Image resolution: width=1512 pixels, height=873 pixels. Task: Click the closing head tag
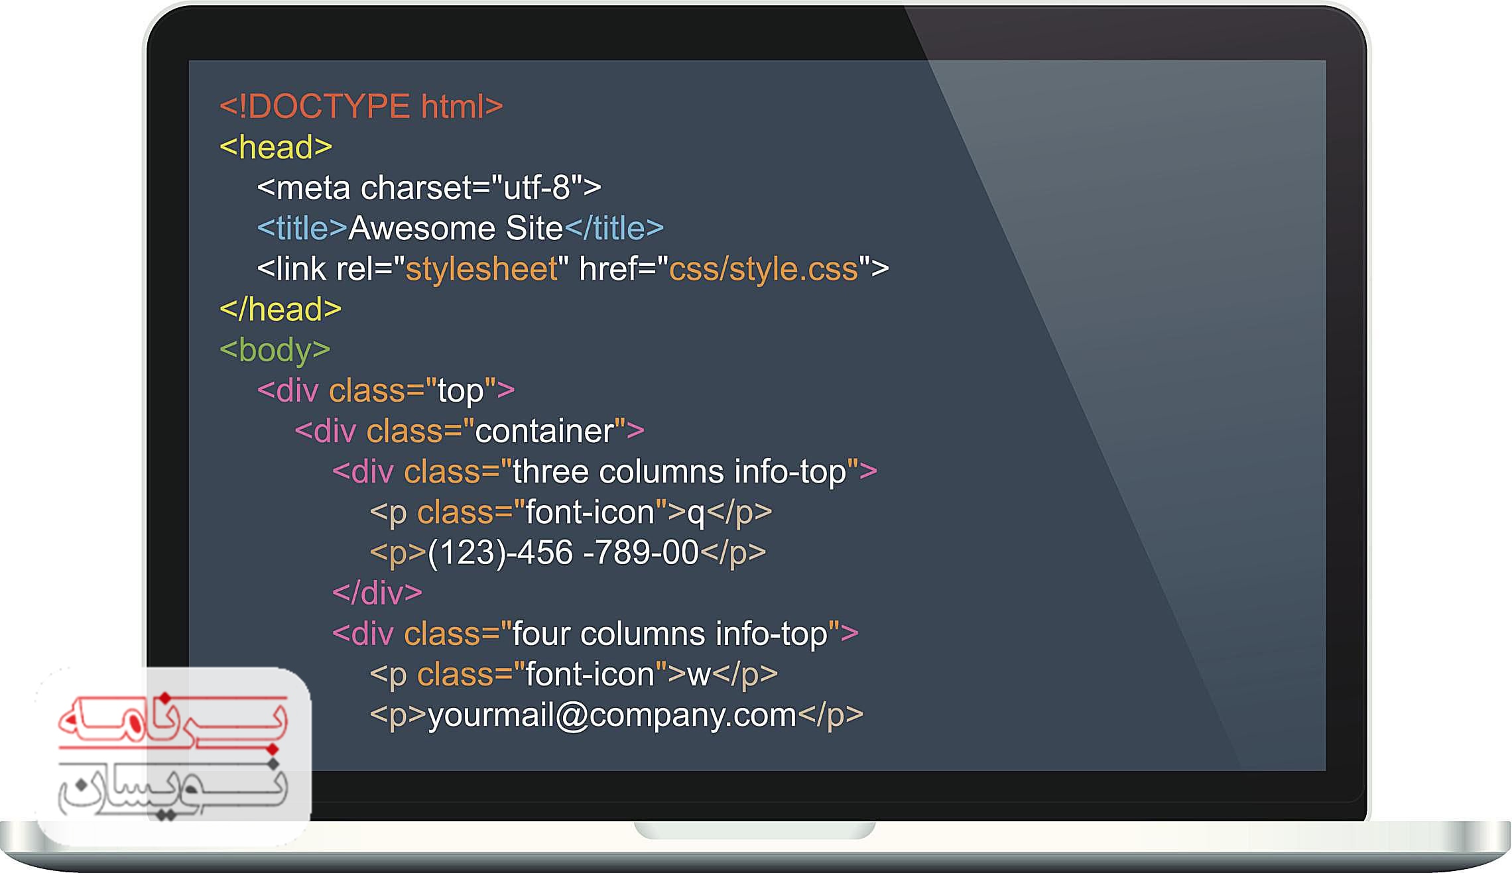pyautogui.click(x=279, y=309)
